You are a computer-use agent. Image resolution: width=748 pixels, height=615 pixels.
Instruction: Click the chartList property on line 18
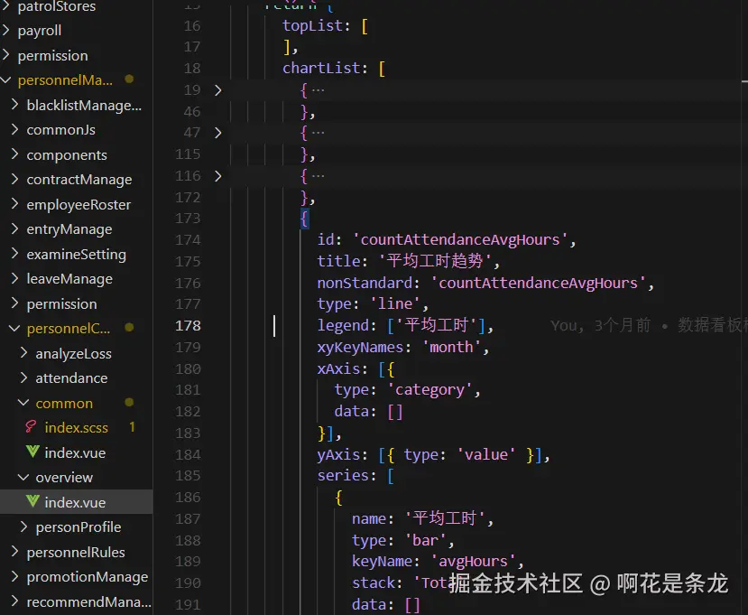(x=321, y=69)
